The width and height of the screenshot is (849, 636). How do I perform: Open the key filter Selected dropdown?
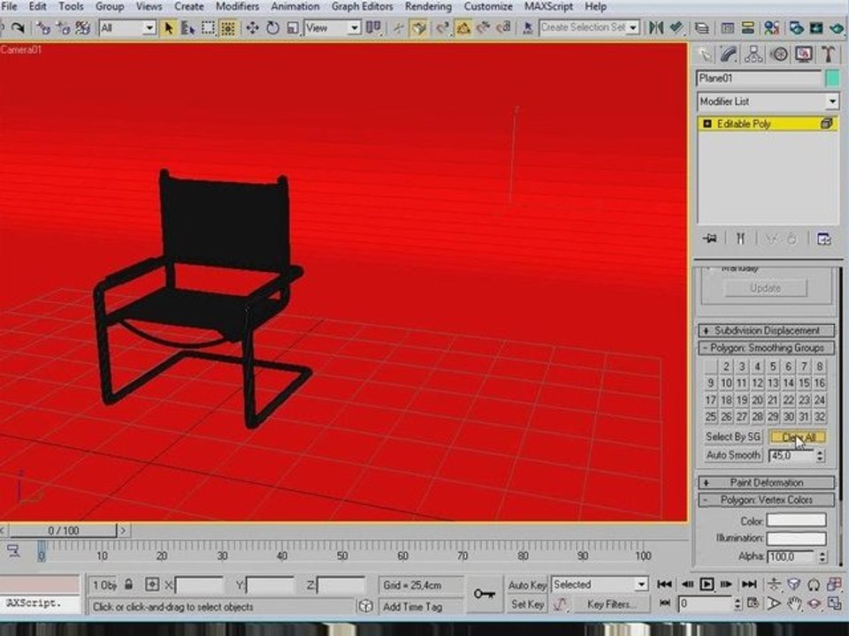[x=600, y=585]
